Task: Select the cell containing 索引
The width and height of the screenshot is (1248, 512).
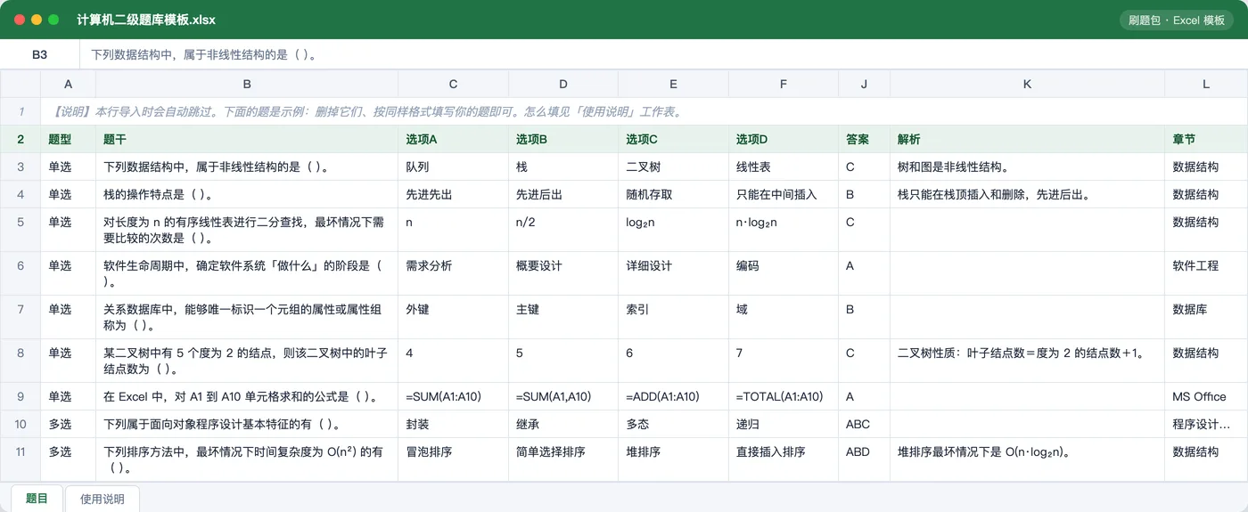Action: pos(674,317)
